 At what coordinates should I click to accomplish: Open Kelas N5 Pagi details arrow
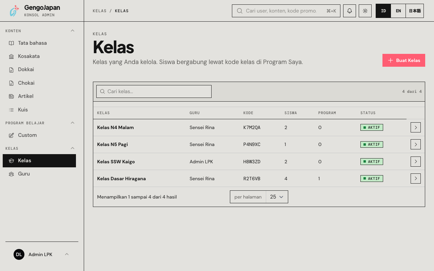click(x=416, y=144)
